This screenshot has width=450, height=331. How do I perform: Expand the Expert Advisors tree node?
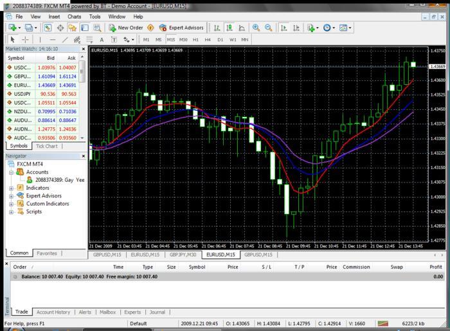coord(11,196)
